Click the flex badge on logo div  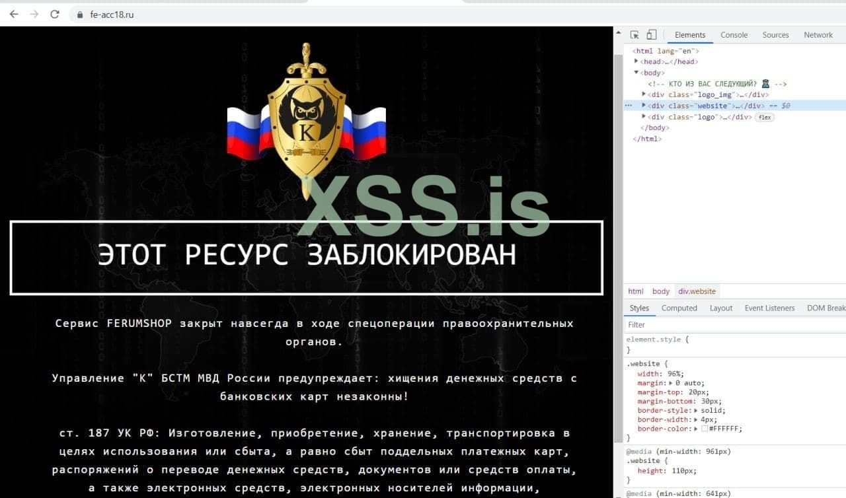pos(765,117)
